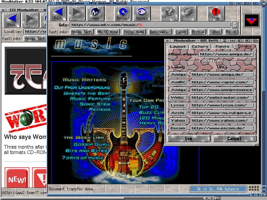Click Forward in Mindwalker window 2
Screen dimensions: 267x200
[x=30, y=20]
